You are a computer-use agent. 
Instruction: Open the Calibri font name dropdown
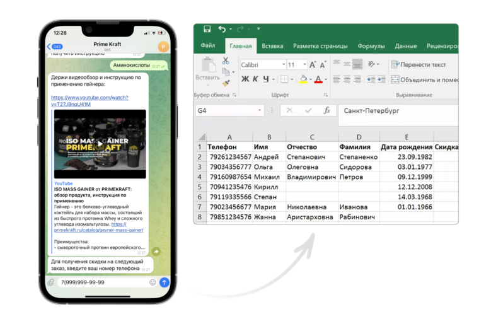coord(283,64)
